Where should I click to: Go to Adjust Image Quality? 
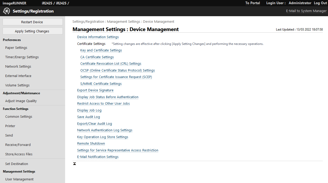tap(21, 101)
